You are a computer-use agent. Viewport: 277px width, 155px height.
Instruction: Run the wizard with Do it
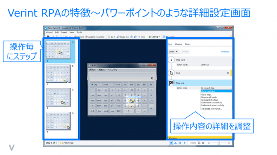click(111, 37)
